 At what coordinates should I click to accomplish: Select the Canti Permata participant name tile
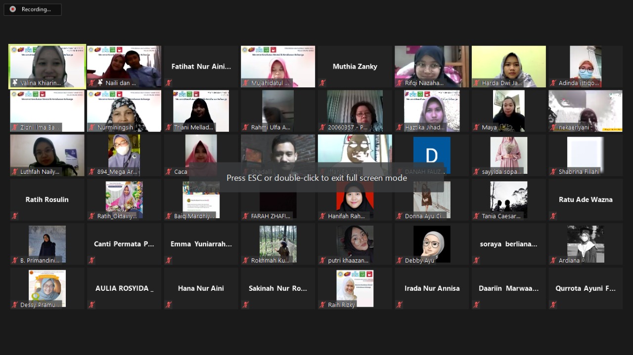[x=124, y=244]
